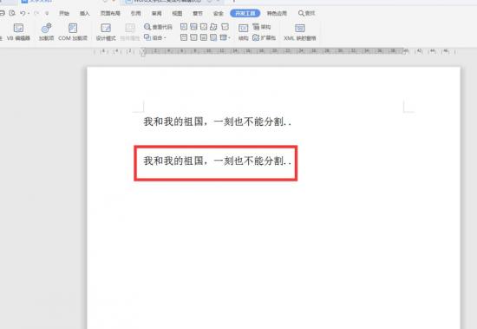The height and width of the screenshot is (329, 477).
Task: Toggle 设计模式 design mode
Action: (106, 31)
